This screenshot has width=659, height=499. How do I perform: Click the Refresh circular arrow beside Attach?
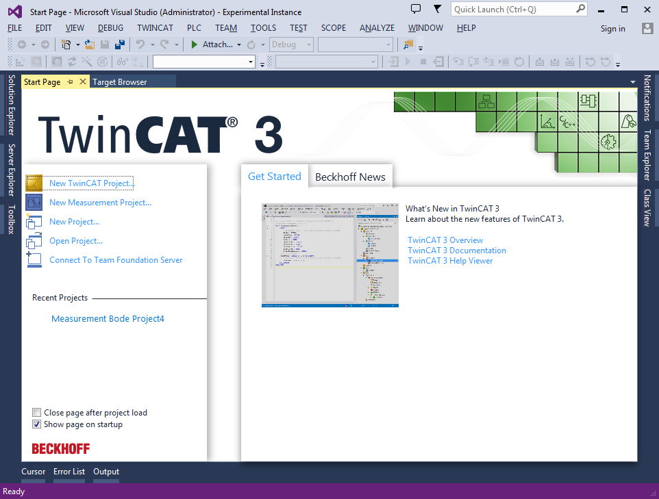pos(251,44)
